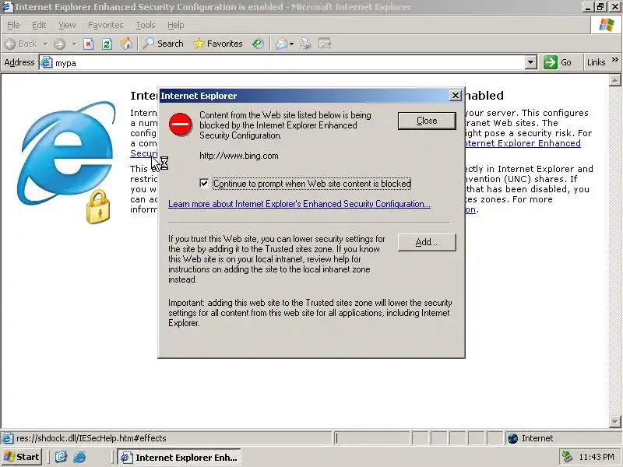Open the Mail options dropdown arrow

click(291, 44)
